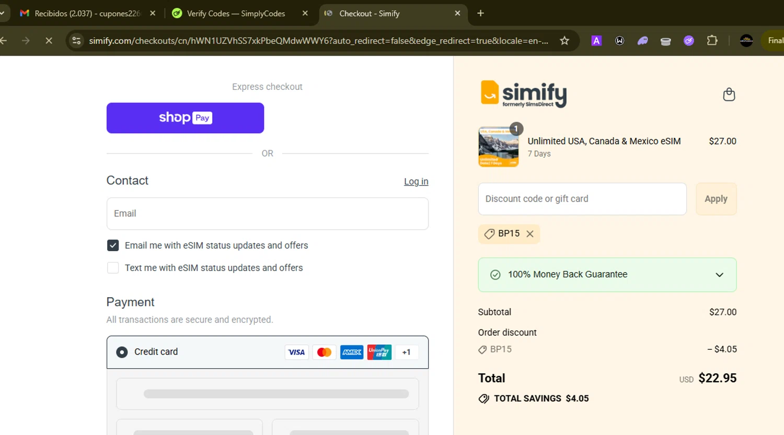The image size is (784, 435).
Task: Click the Visa card logo
Action: 297,352
